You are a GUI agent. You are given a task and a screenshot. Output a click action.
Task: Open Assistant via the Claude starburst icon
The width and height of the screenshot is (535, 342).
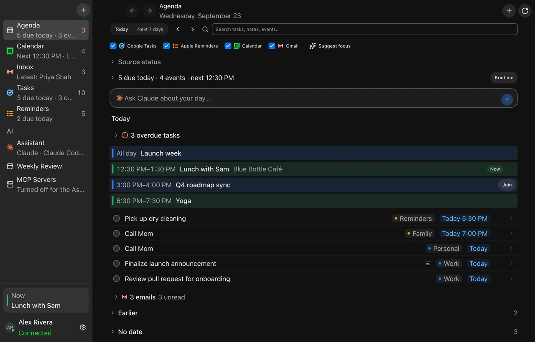[x=10, y=148]
